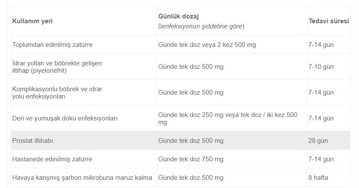
Task: Select 'Komplikasyonlu böbrek ve idrar yolu enfeksiyonları'
Action: 57,92
